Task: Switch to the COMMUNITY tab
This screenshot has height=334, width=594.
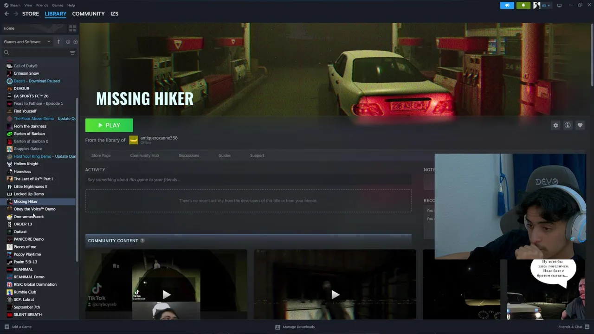Action: pos(88,14)
